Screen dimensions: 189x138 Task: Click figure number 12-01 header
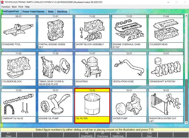tap(129, 53)
